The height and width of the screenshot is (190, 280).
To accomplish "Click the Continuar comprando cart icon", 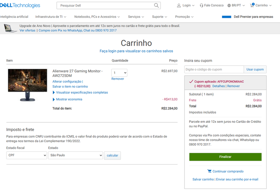I will click(209, 171).
